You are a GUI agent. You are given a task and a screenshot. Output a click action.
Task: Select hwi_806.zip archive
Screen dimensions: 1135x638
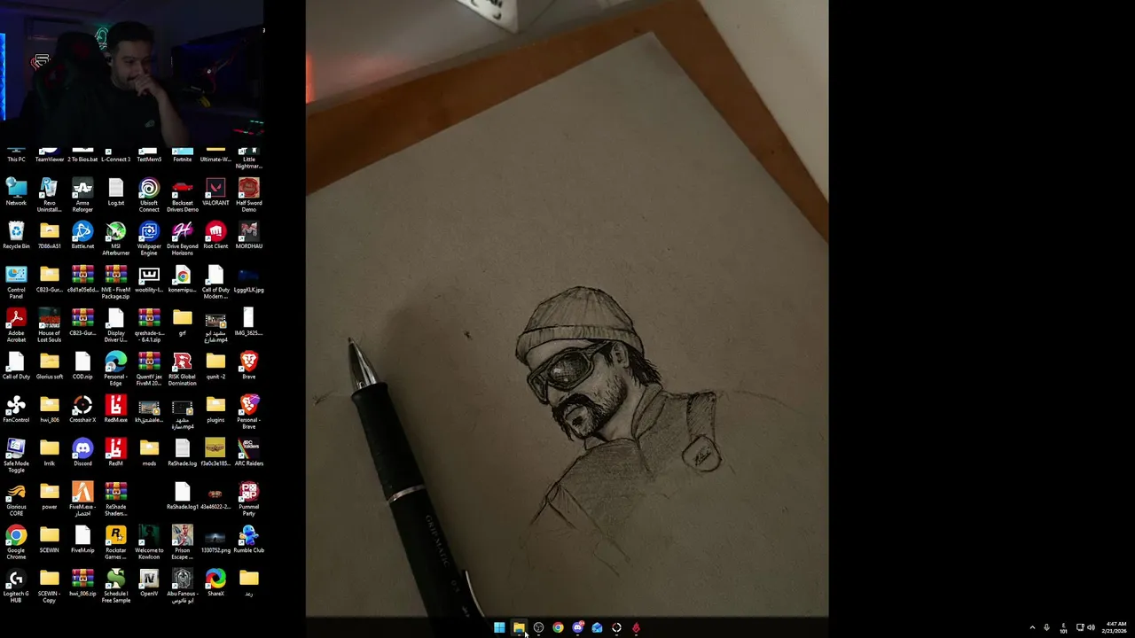click(82, 583)
